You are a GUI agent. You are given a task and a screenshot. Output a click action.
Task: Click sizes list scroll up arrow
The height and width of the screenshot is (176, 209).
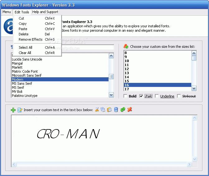tap(194, 53)
